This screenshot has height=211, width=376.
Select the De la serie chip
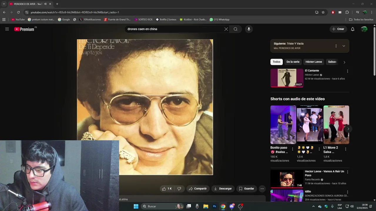click(x=293, y=62)
